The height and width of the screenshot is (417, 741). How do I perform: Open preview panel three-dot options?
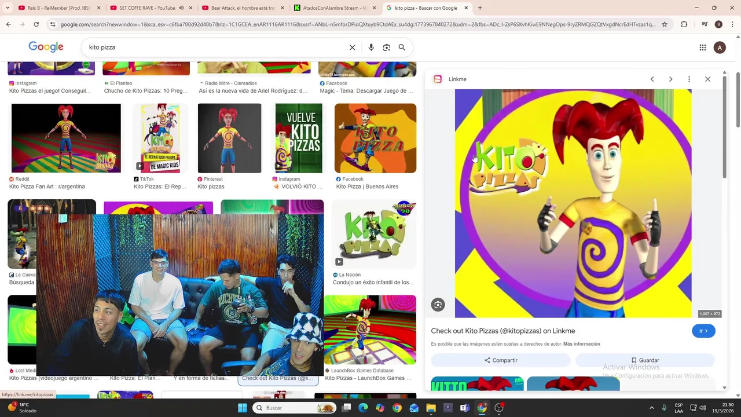pyautogui.click(x=689, y=79)
